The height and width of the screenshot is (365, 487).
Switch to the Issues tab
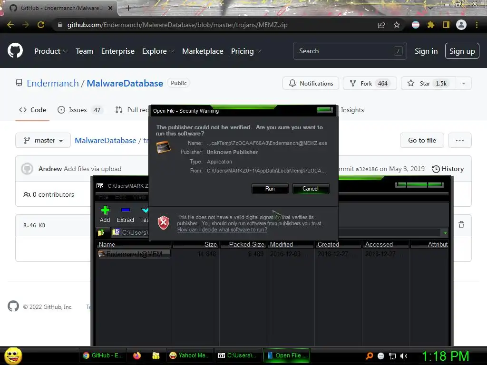tap(80, 110)
